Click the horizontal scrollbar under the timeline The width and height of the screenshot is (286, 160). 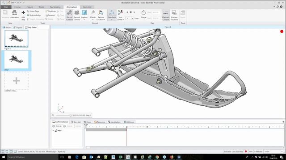[x=184, y=147]
